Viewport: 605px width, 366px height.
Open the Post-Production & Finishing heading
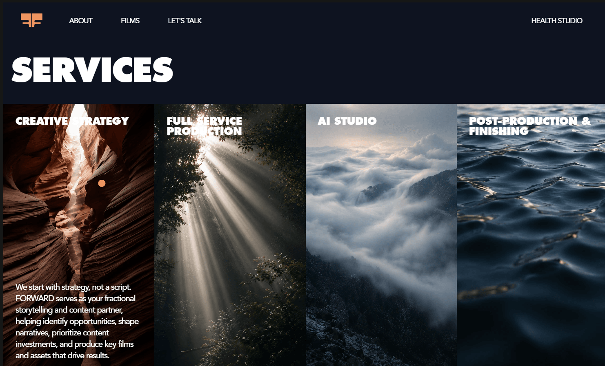pos(529,126)
